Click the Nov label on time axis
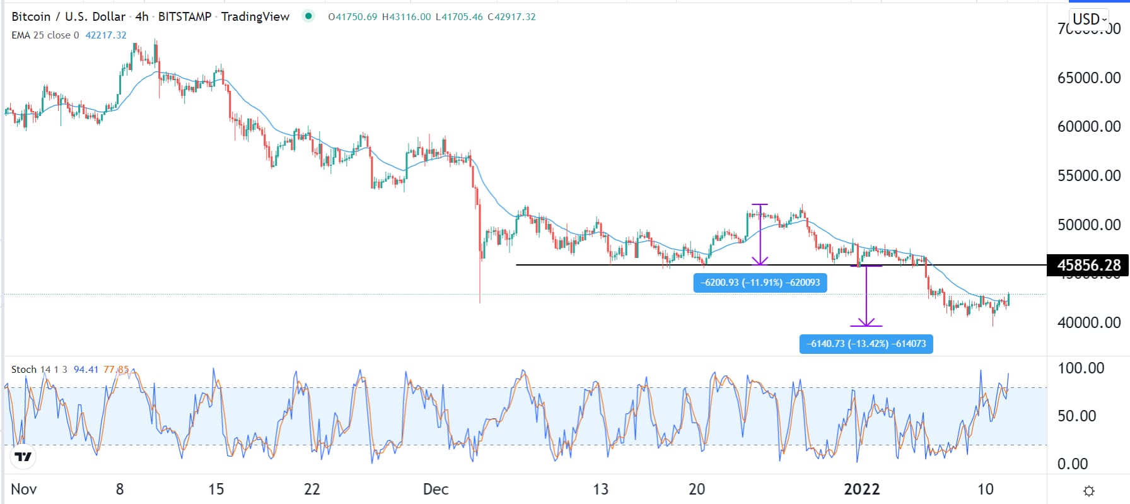The height and width of the screenshot is (504, 1130). click(24, 489)
